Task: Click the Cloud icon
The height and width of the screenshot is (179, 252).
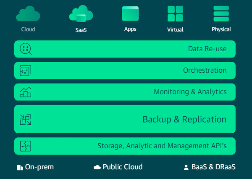Action: coord(28,13)
